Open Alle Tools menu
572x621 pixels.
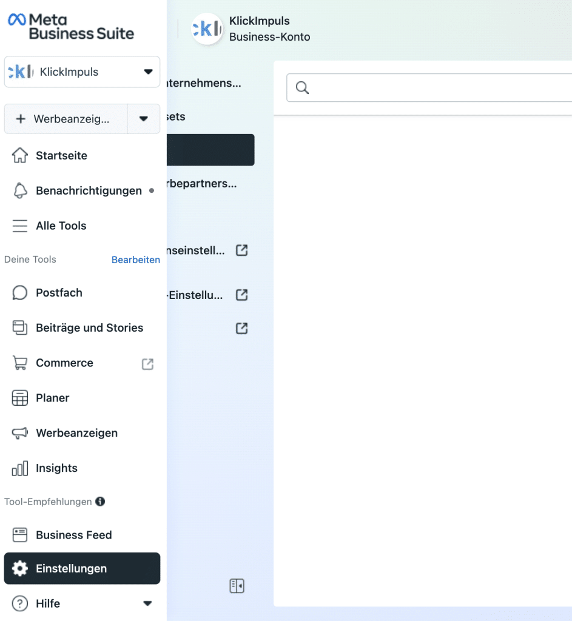[61, 226]
